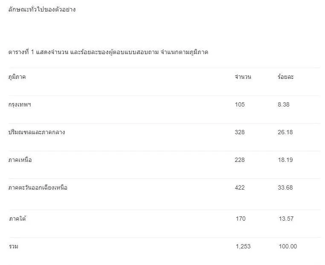Click the count value 422
This screenshot has width=325, height=265.
pyautogui.click(x=240, y=188)
